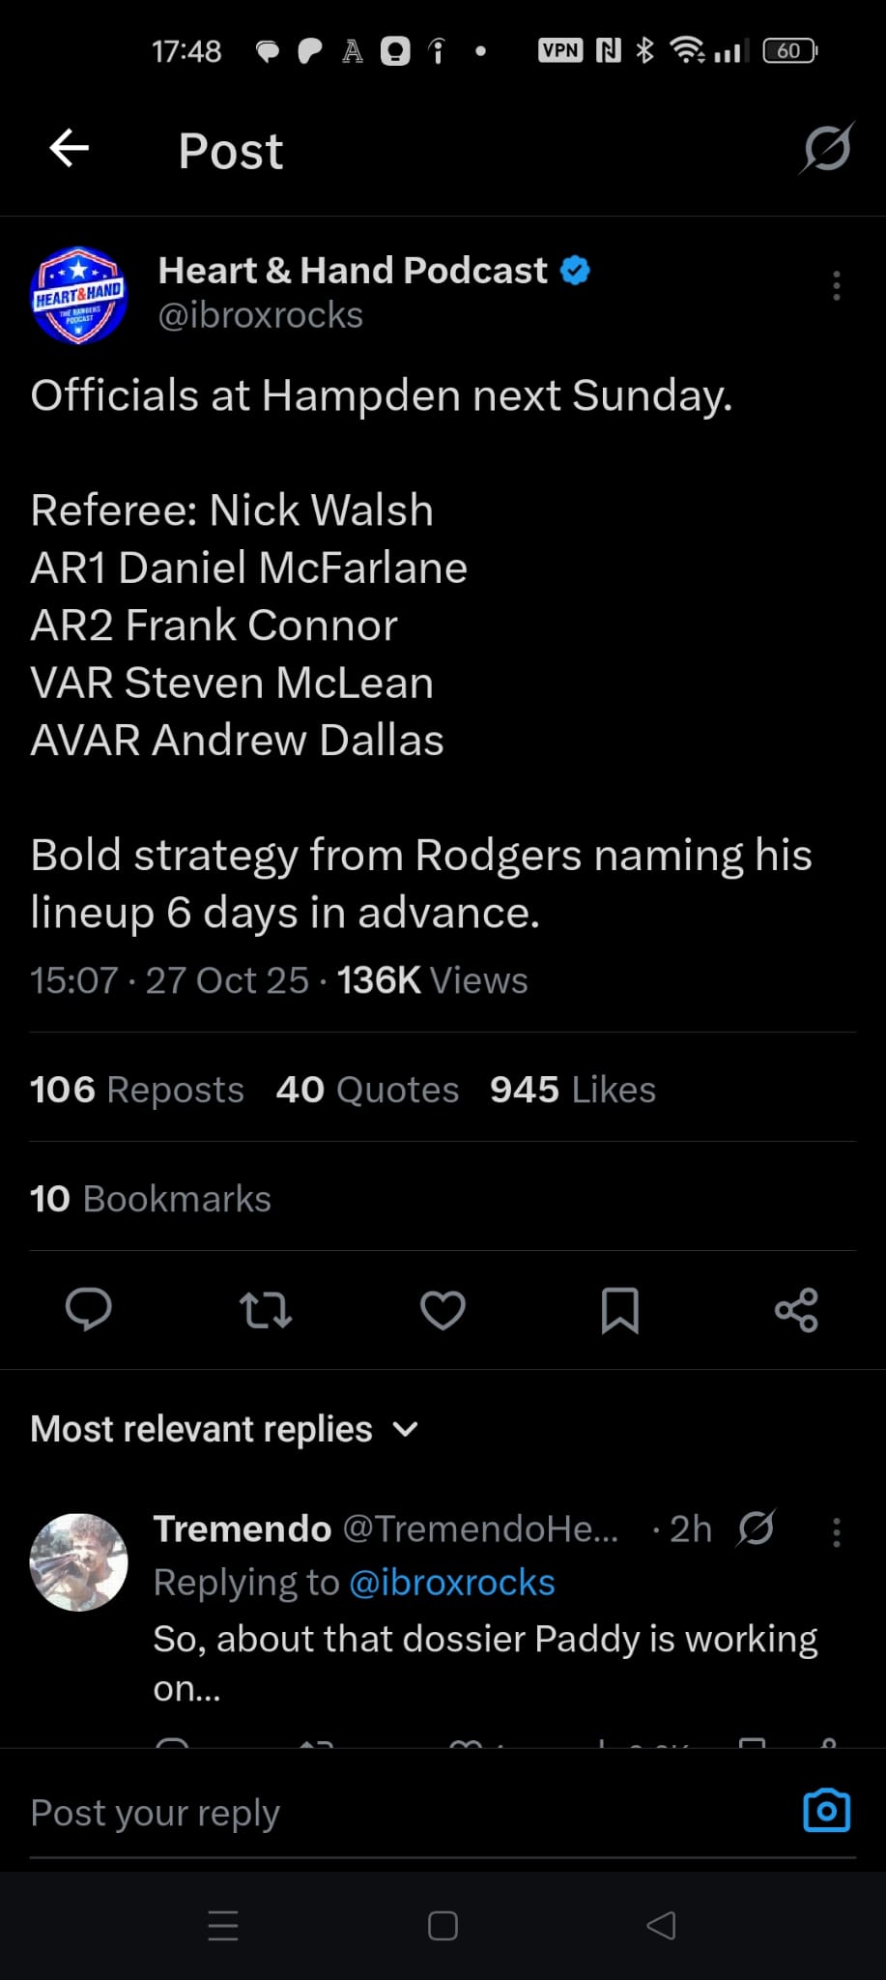This screenshot has height=1980, width=886.
Task: View the 945 Likes list
Action: (573, 1090)
